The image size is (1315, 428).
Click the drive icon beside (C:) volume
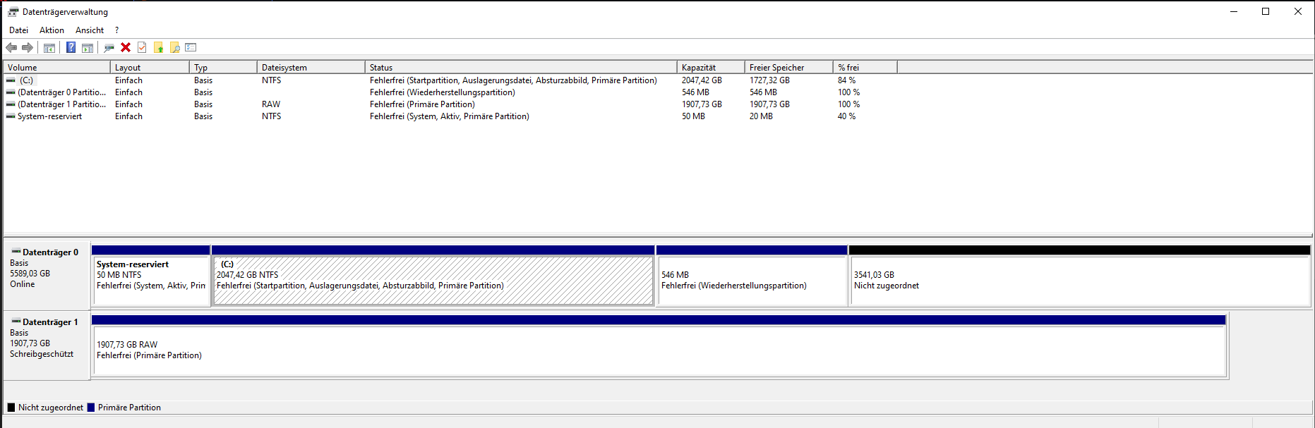click(11, 80)
